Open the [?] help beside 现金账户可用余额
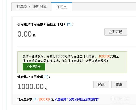Screen dimensions: 136x110 tap(46, 77)
